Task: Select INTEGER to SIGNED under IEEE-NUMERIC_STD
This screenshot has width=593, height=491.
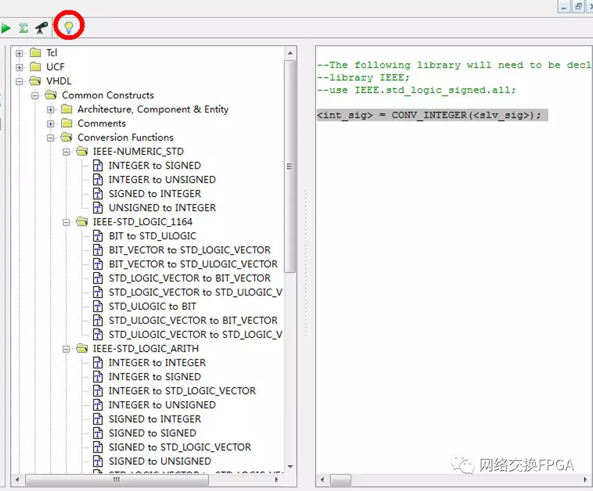Action: (x=154, y=165)
